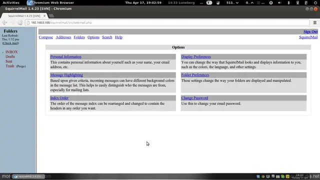The height and width of the screenshot is (180, 320).
Task: Click the SquirrelMail taskbar window button
Action: [28, 176]
